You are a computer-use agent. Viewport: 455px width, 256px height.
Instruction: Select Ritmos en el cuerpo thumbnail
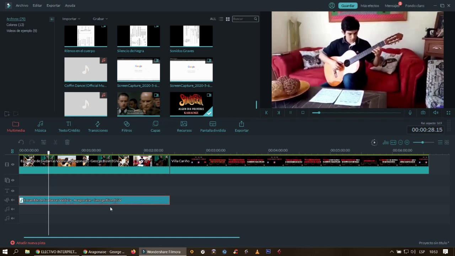coord(86,36)
